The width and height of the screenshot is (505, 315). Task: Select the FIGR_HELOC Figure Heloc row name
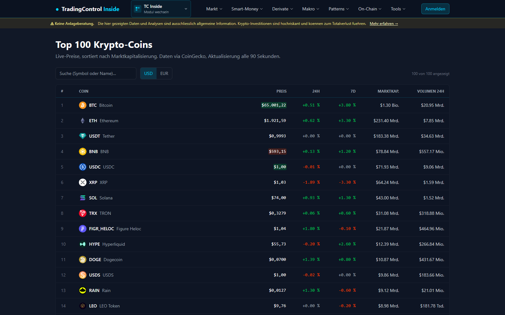point(115,229)
